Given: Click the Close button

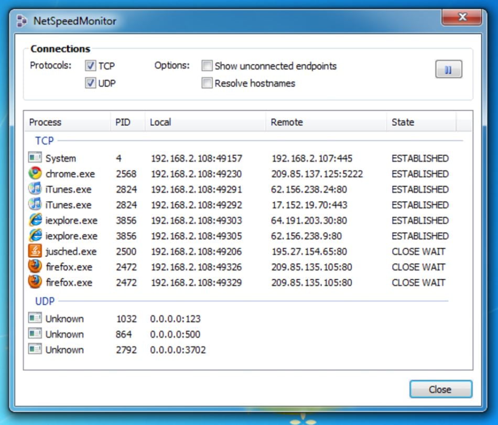Looking at the screenshot, I should [x=441, y=389].
